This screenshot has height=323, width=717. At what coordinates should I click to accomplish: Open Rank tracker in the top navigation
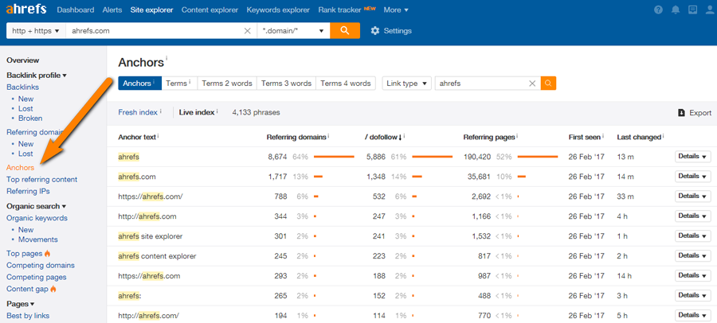pos(339,10)
